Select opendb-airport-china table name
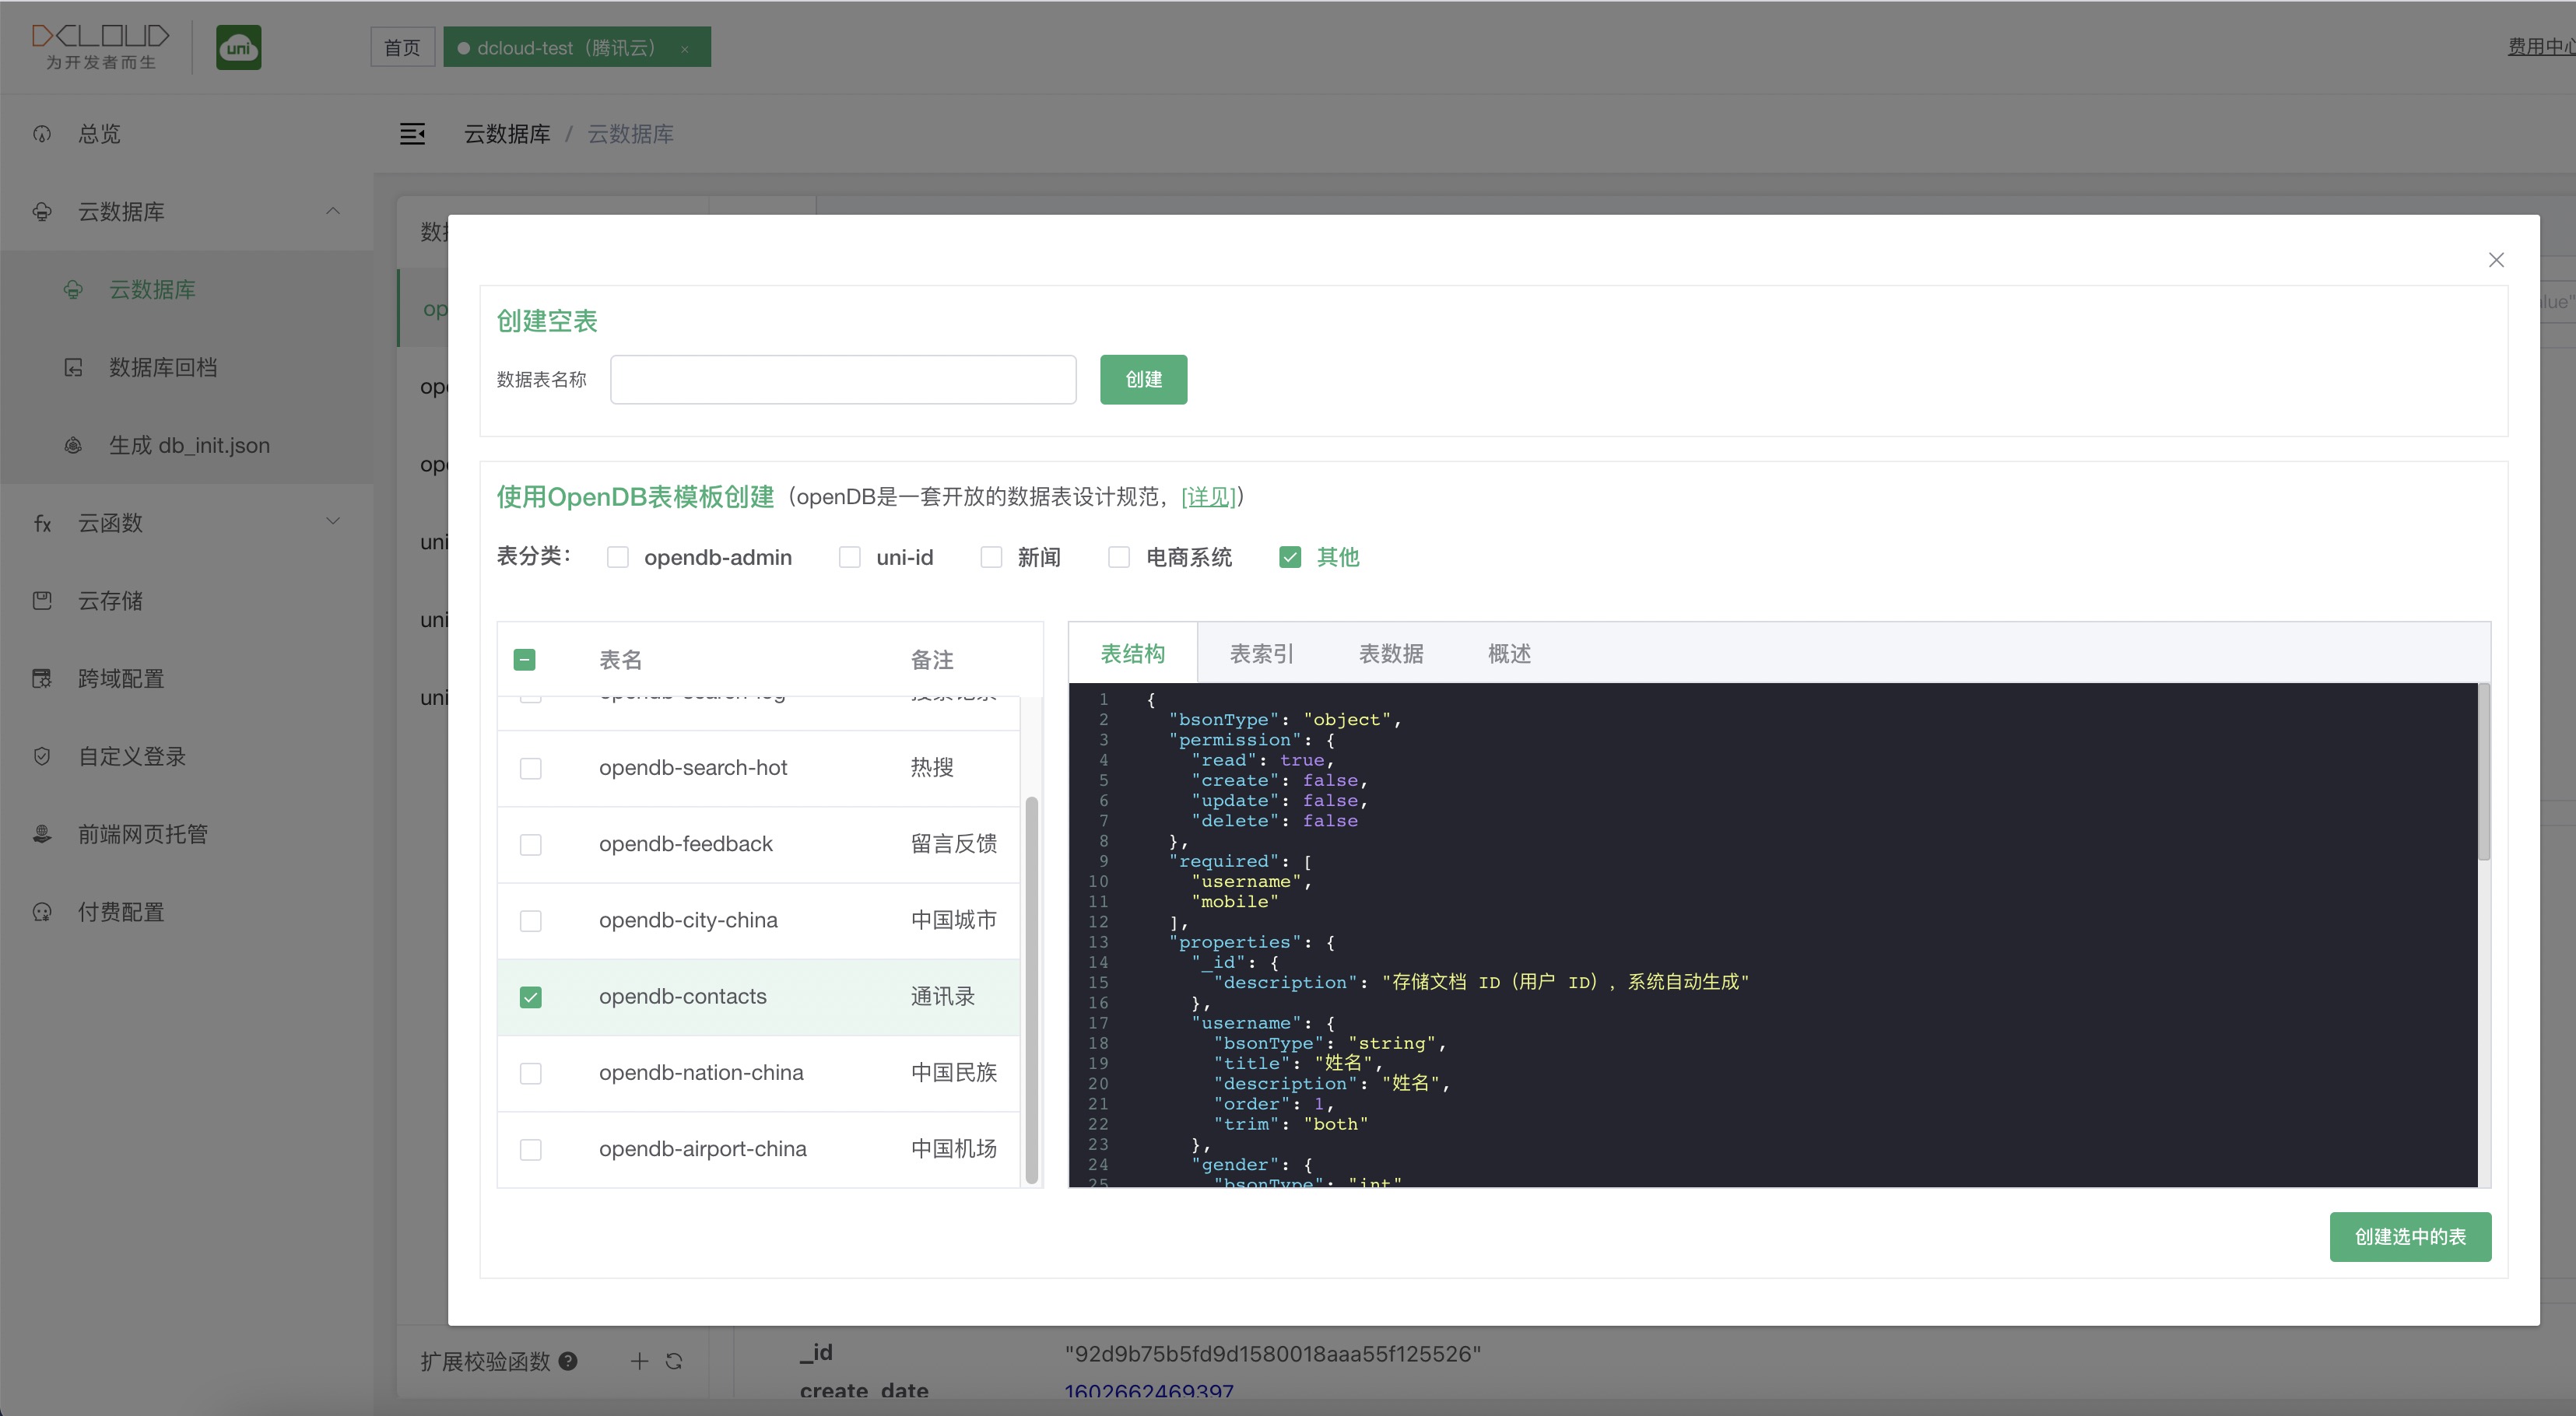This screenshot has height=1416, width=2576. click(x=703, y=1149)
